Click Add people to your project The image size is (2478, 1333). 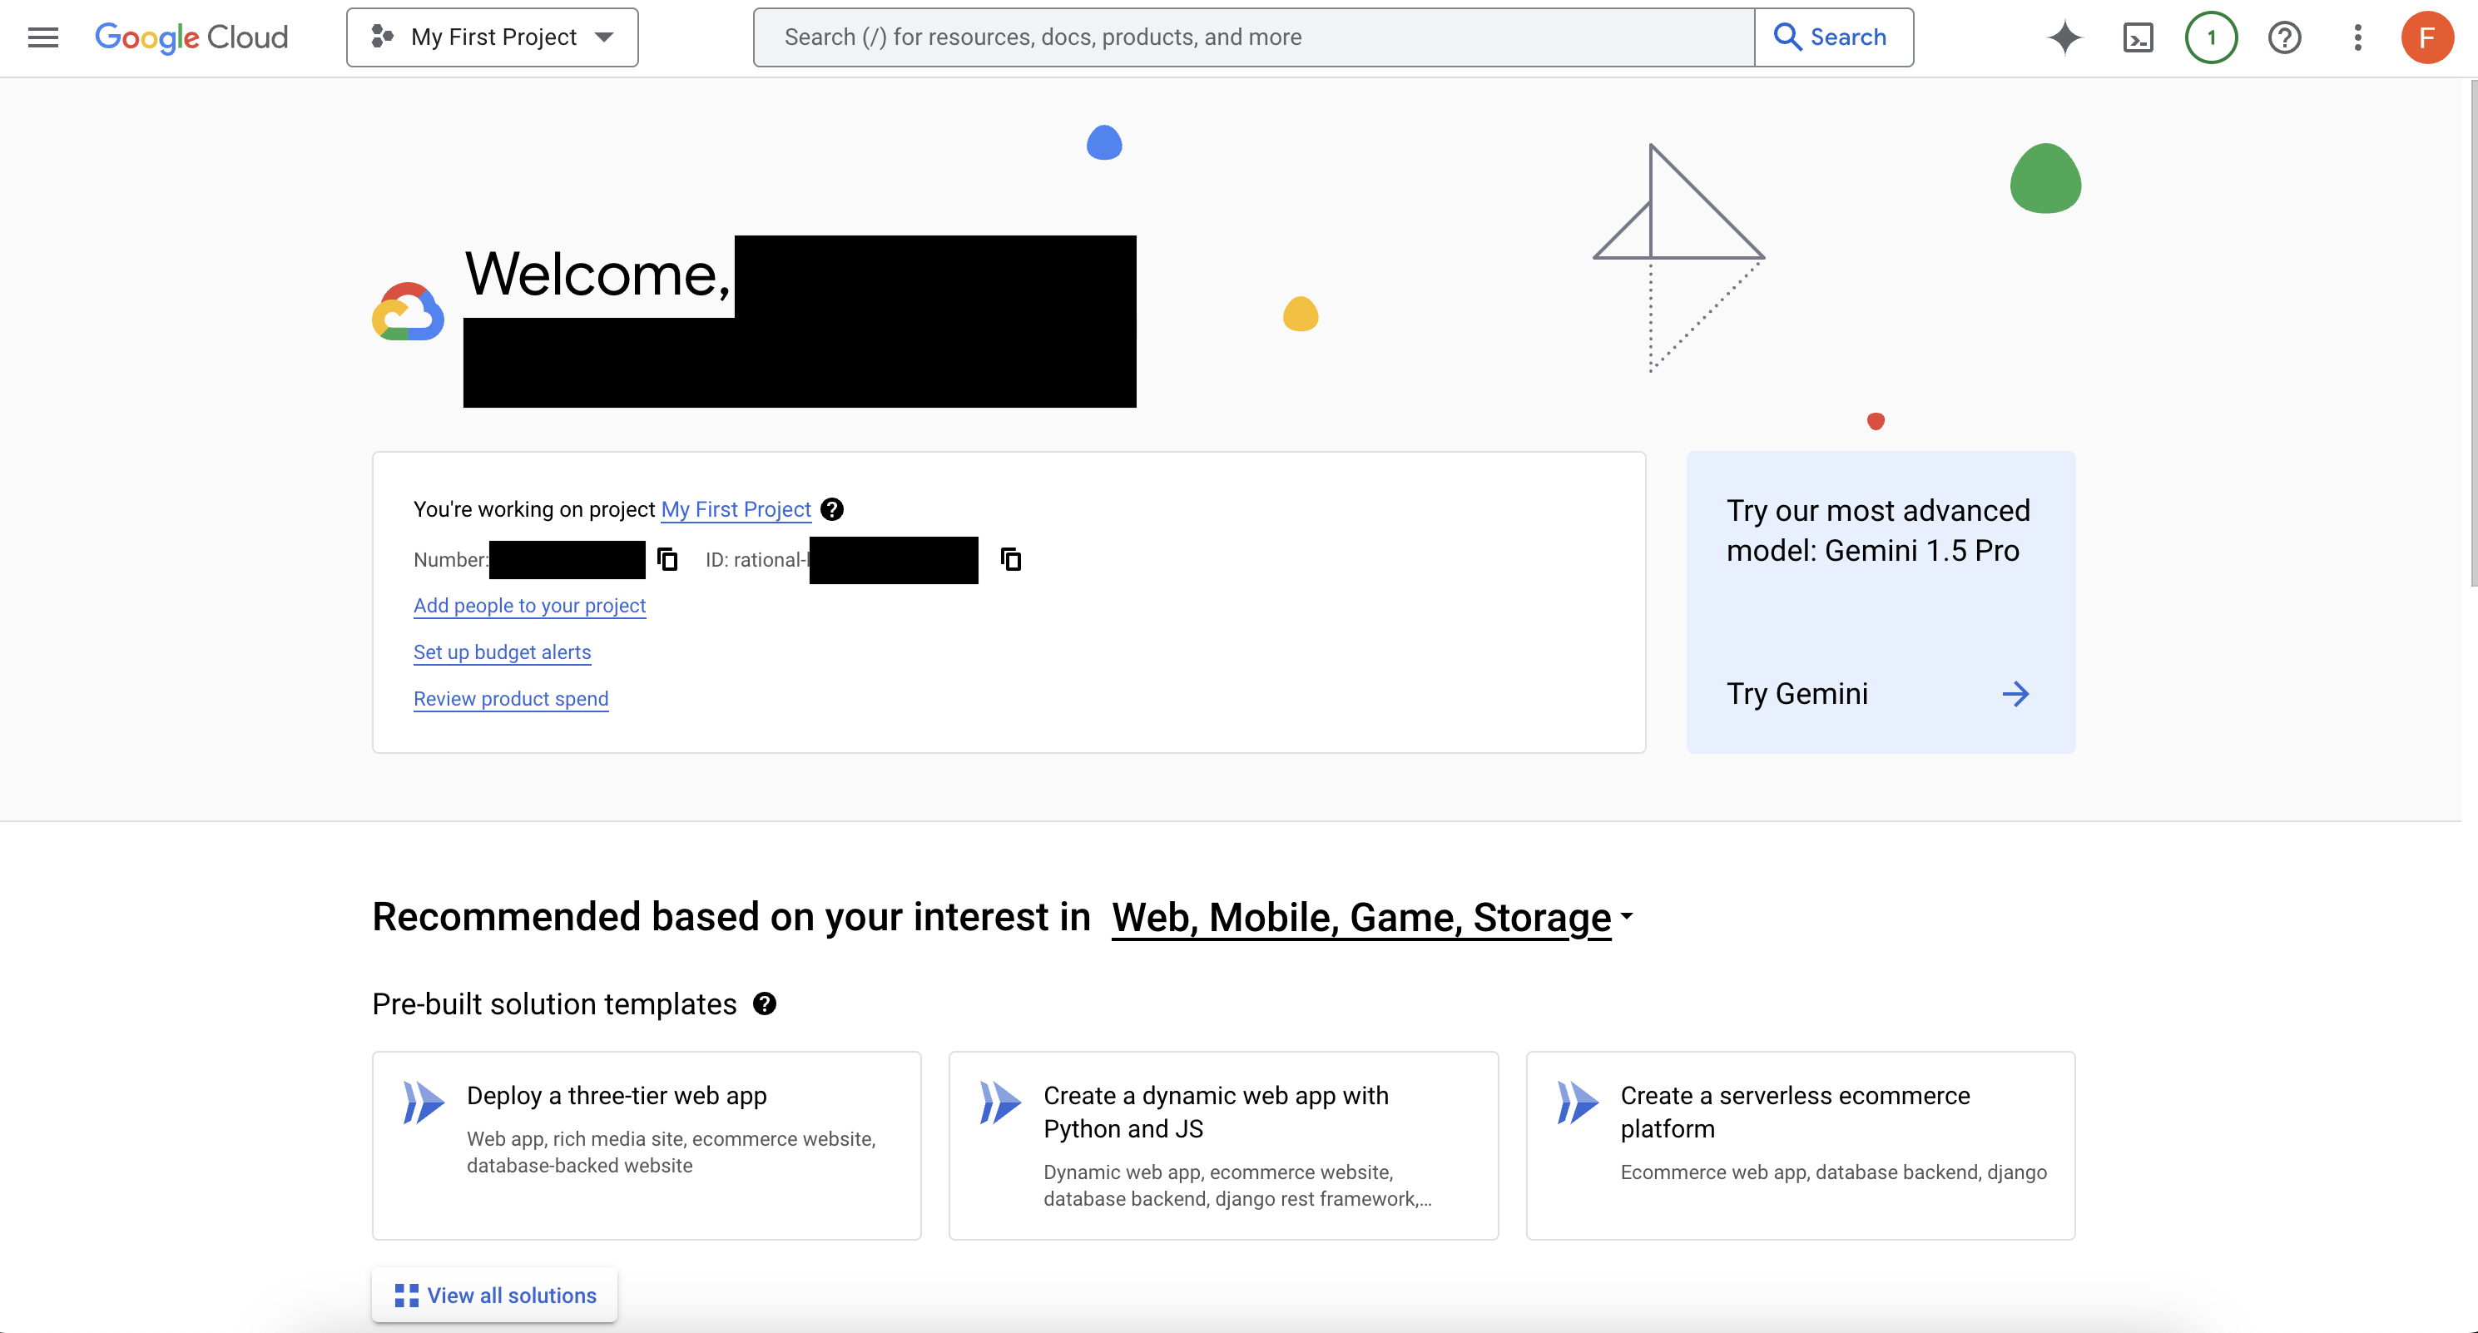click(530, 605)
